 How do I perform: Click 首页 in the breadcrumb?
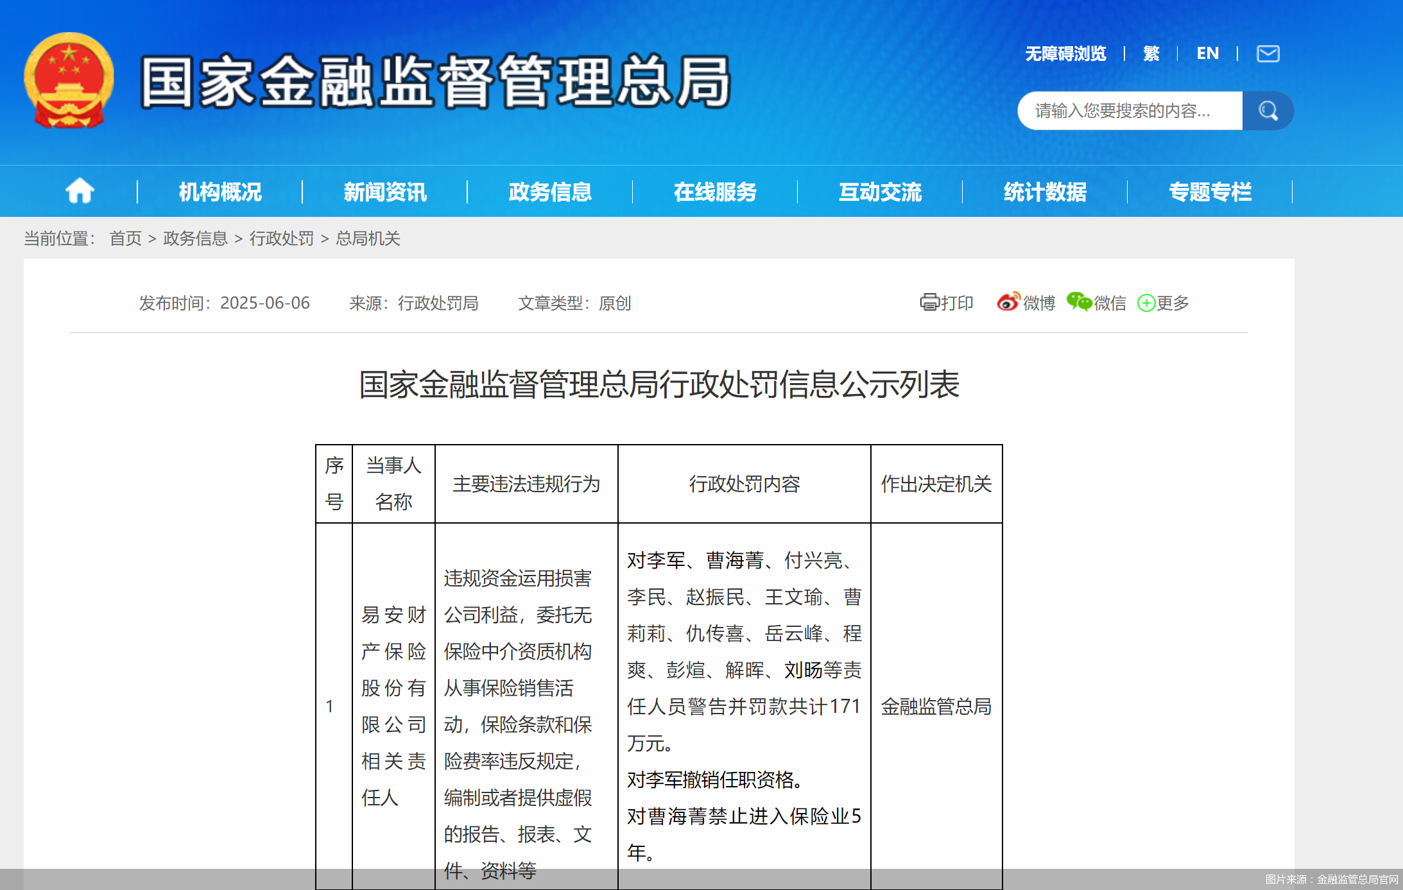click(125, 238)
